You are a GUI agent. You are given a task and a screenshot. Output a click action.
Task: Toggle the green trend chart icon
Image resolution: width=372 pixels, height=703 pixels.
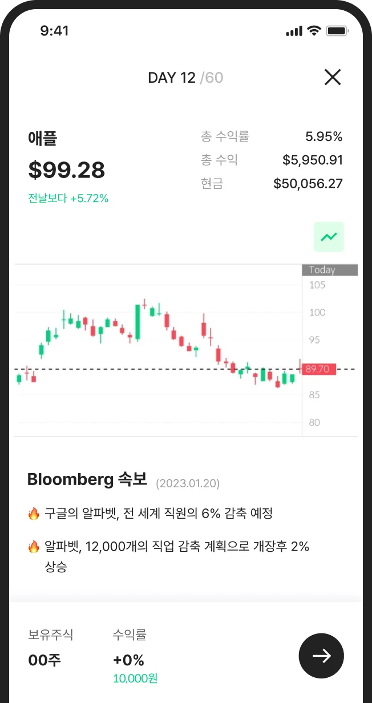tap(329, 237)
